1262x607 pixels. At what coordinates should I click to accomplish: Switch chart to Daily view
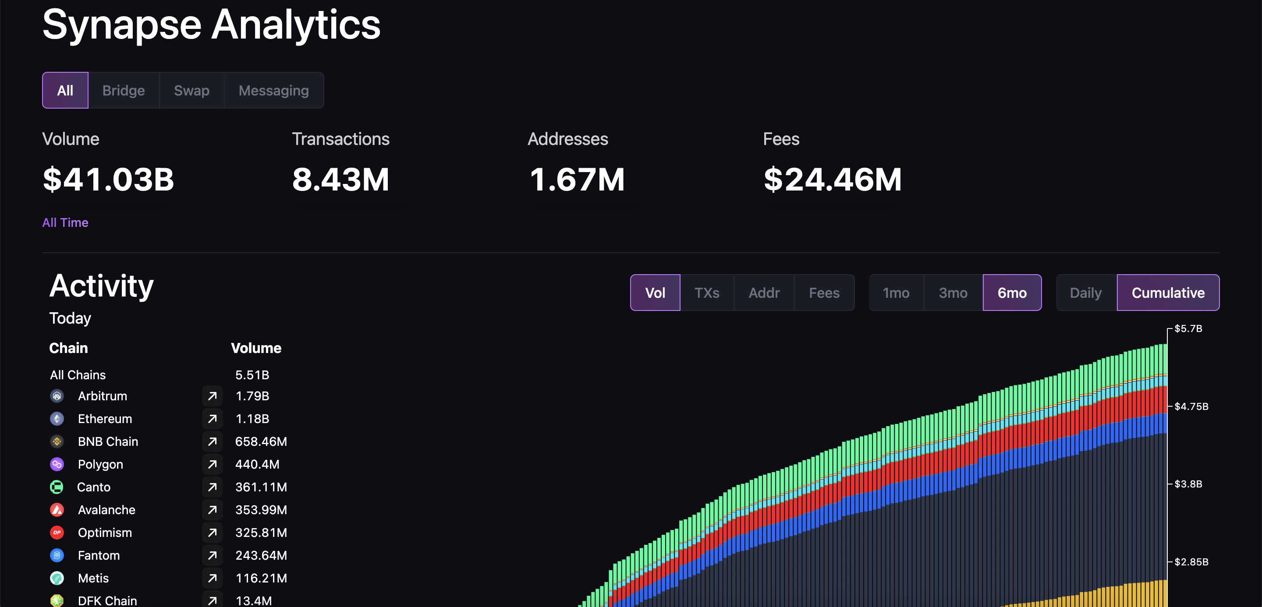[1086, 292]
